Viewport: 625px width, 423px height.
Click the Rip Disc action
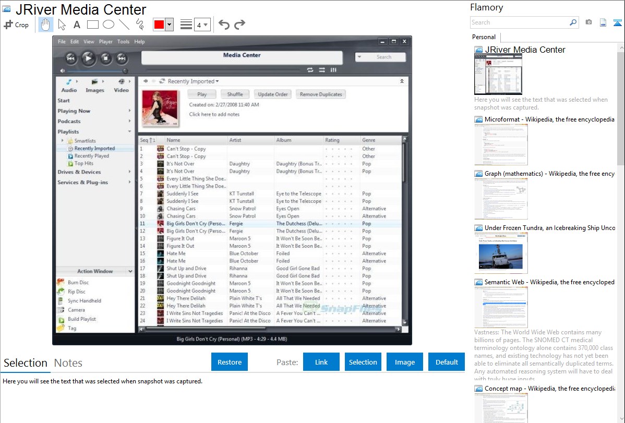pos(77,292)
